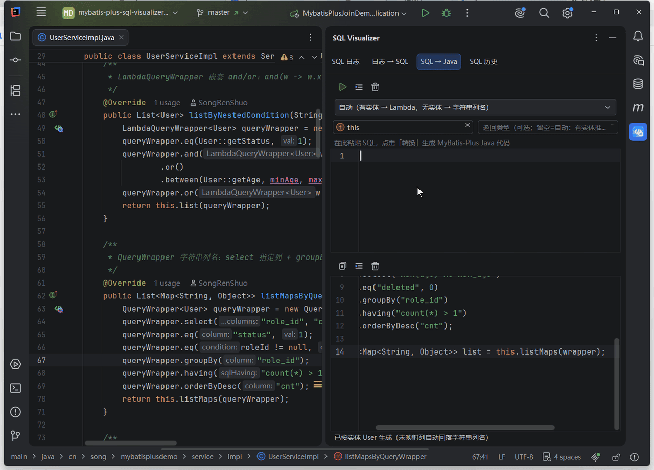Open the master branch dropdown
The image size is (654, 470).
point(222,13)
